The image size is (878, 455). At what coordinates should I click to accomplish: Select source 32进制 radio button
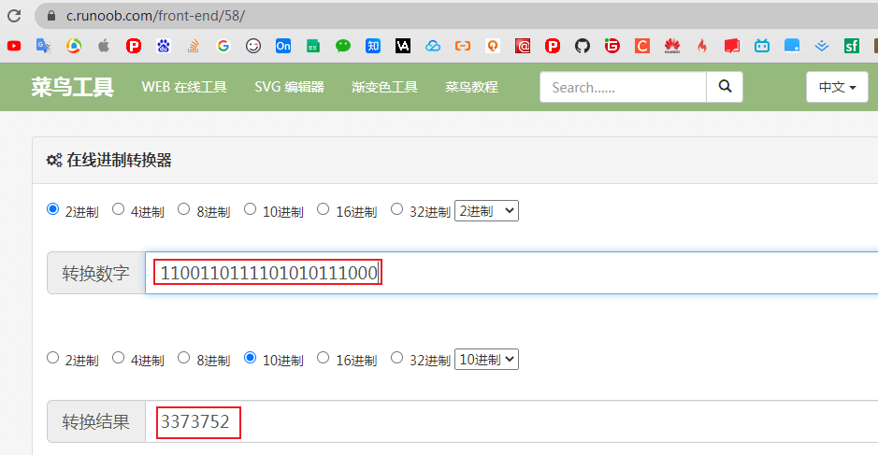396,209
